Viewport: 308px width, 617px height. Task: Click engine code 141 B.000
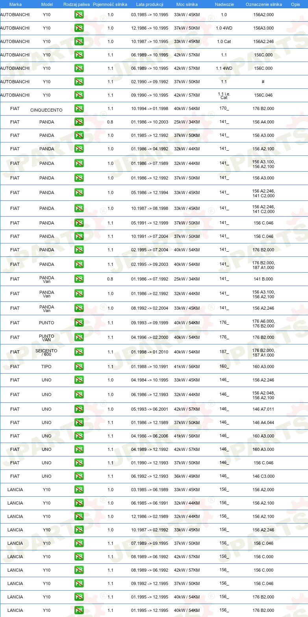click(263, 279)
